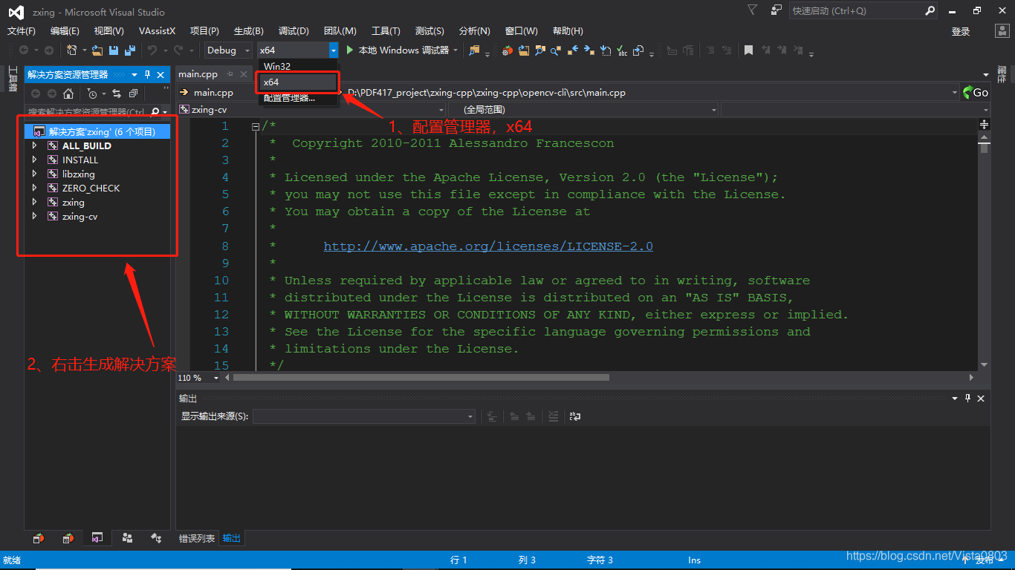The image size is (1015, 570).
Task: Click the feedback icon in title bar
Action: 776,10
